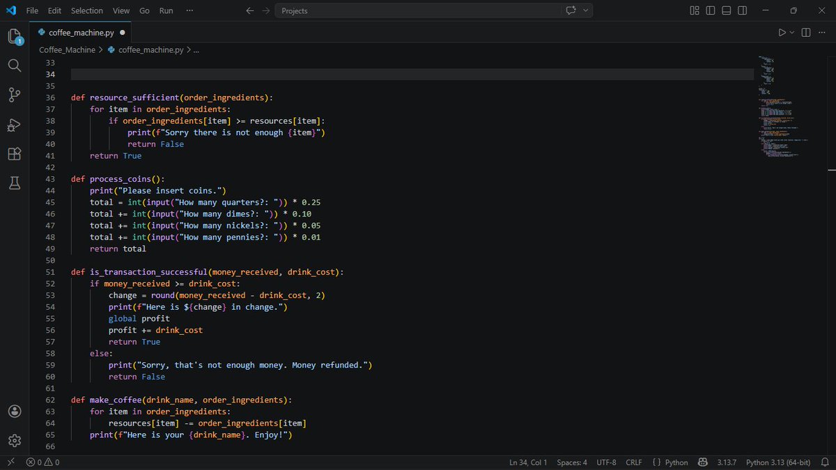The image size is (836, 470).
Task: Click the unsaved dot on coffee_machine.py tab
Action: [x=123, y=32]
